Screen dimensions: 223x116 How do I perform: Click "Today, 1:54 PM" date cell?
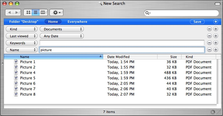(121, 62)
